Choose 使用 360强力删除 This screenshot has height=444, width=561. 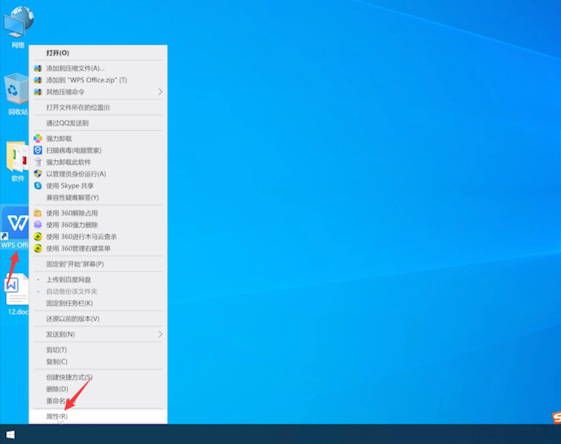coord(98,225)
